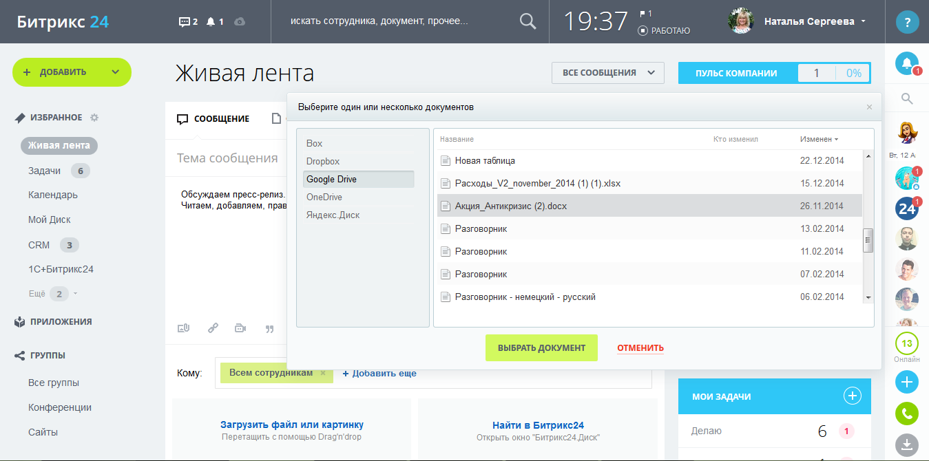Add new task with plus icon
The height and width of the screenshot is (461, 929).
click(x=853, y=396)
